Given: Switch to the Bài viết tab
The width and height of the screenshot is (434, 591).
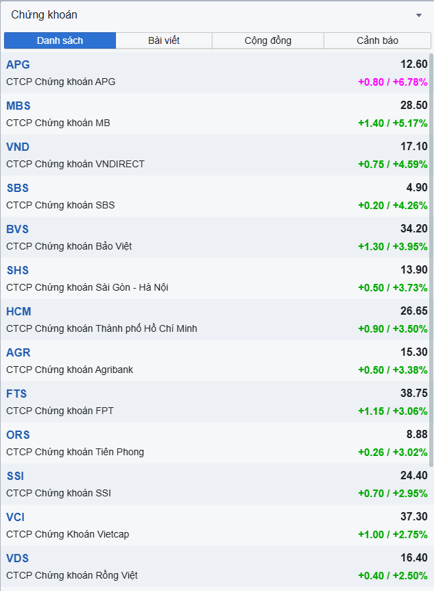Looking at the screenshot, I should (164, 40).
